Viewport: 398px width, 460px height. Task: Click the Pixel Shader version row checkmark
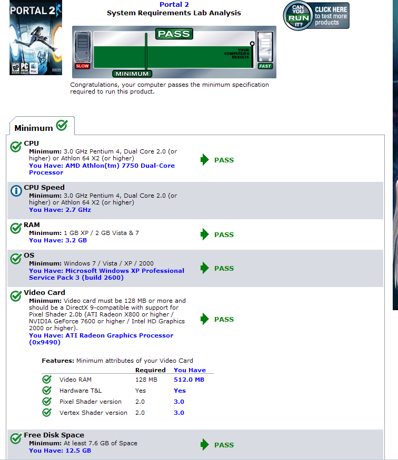click(47, 401)
